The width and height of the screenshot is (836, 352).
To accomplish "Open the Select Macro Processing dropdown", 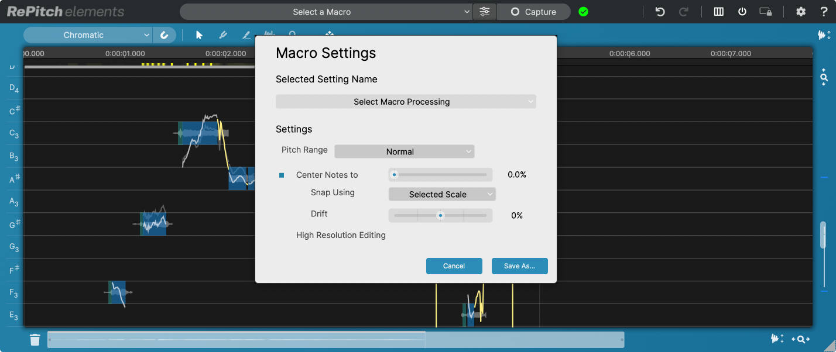I will click(406, 102).
